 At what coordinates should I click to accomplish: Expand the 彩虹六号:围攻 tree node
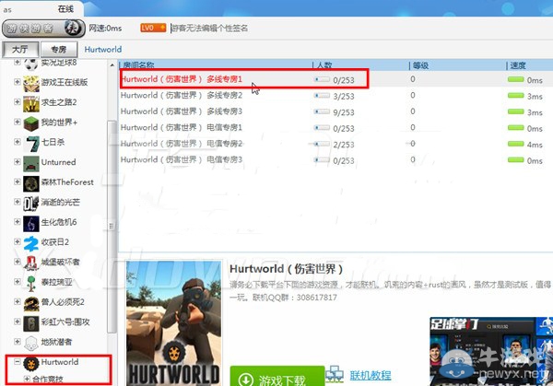point(17,322)
